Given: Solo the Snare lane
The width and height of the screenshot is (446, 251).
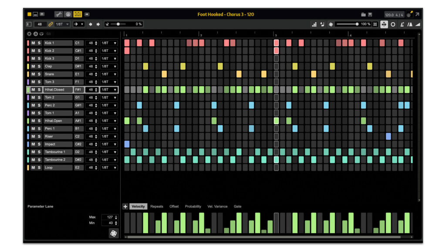Looking at the screenshot, I should click(39, 74).
